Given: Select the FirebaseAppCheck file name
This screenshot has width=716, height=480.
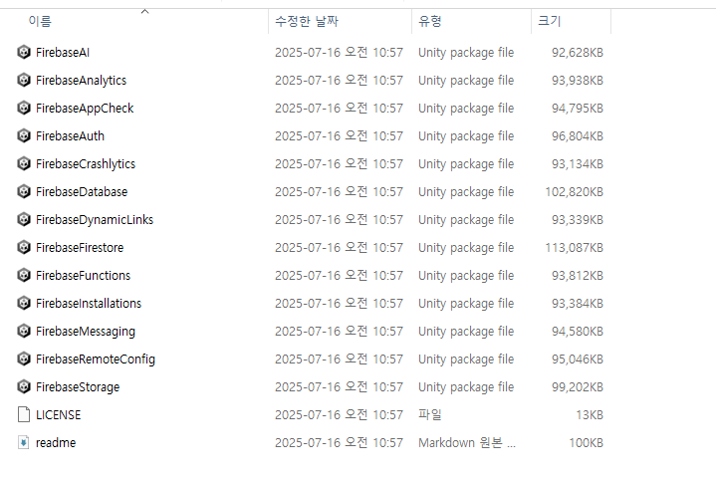Looking at the screenshot, I should tap(85, 109).
